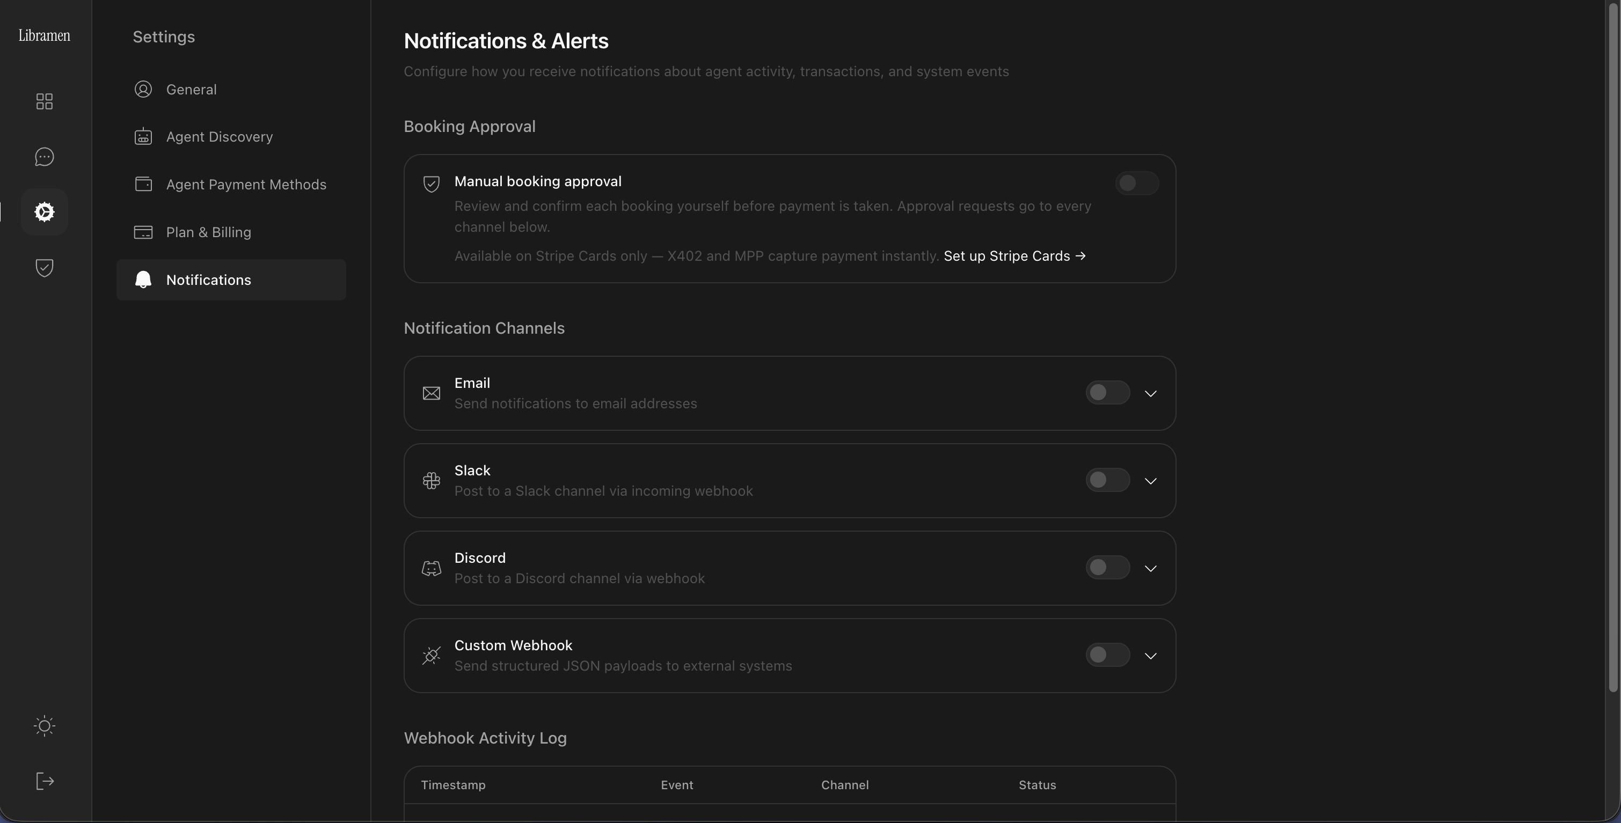1621x823 pixels.
Task: Expand the Custom Webhook chevron
Action: click(x=1150, y=656)
